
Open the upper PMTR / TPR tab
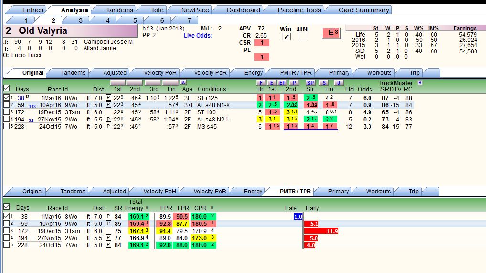[296, 72]
